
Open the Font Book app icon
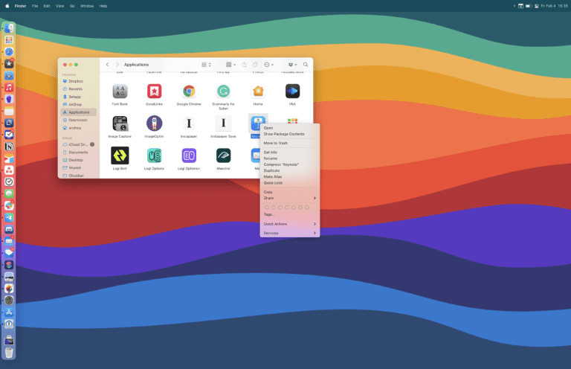pos(120,92)
